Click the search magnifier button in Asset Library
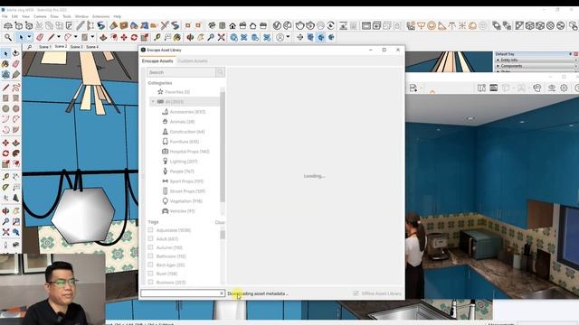The height and width of the screenshot is (325, 579). [x=220, y=72]
